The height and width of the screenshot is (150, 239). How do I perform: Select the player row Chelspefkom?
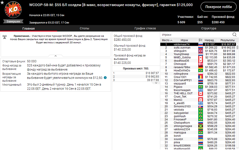point(198,123)
